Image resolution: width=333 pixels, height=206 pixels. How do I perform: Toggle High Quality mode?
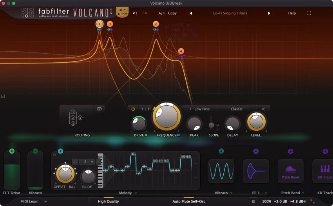click(108, 201)
